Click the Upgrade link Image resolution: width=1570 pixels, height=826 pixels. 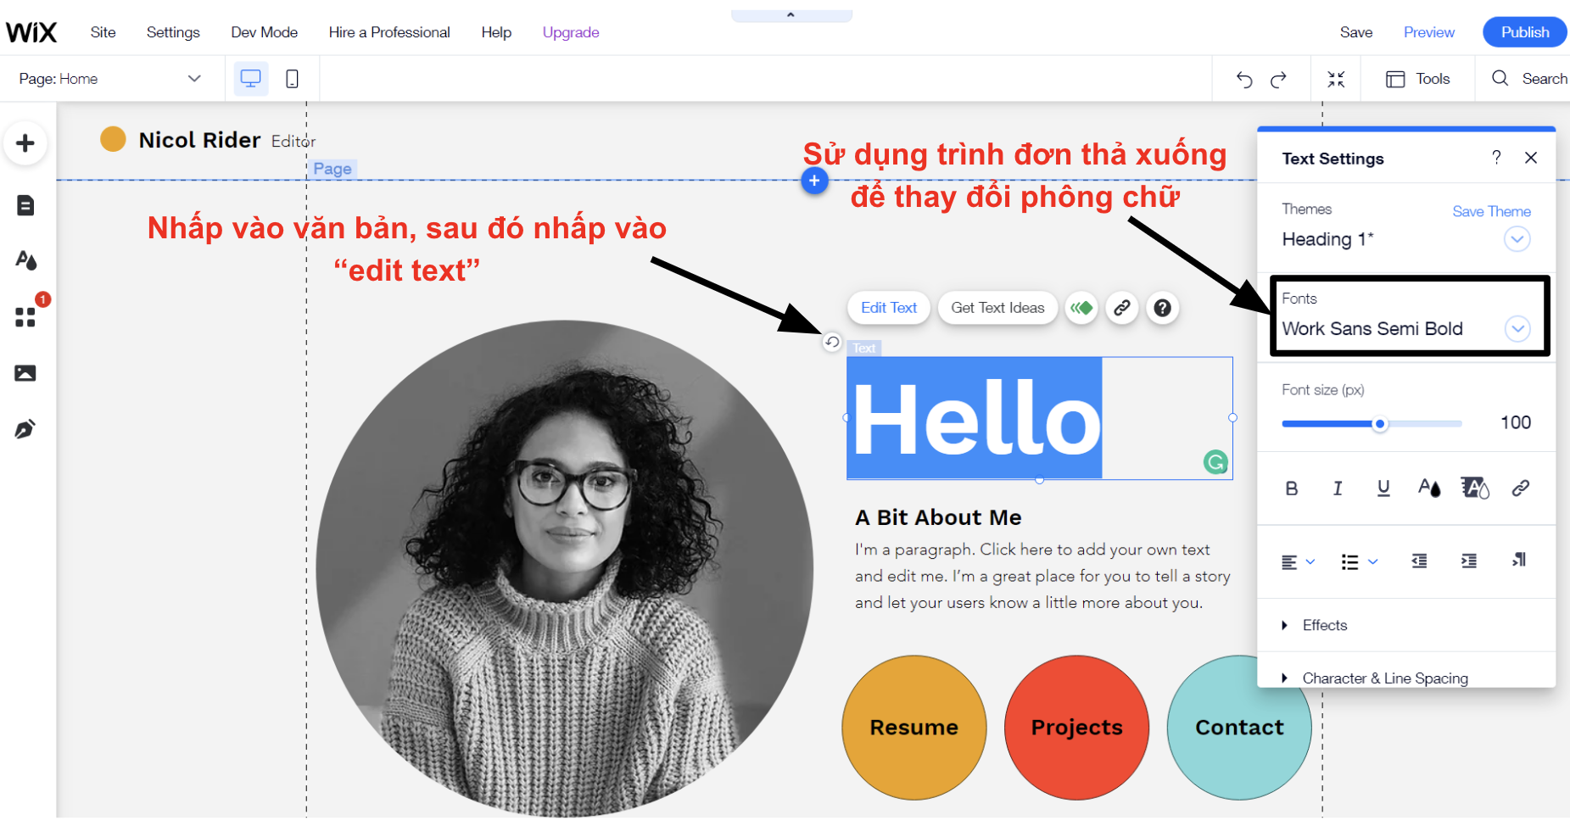571,32
